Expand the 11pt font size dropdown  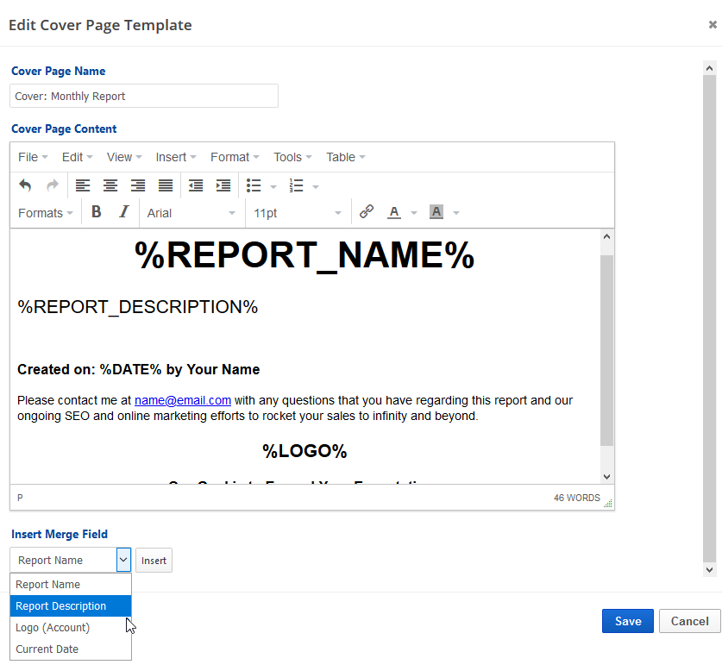[x=298, y=213]
